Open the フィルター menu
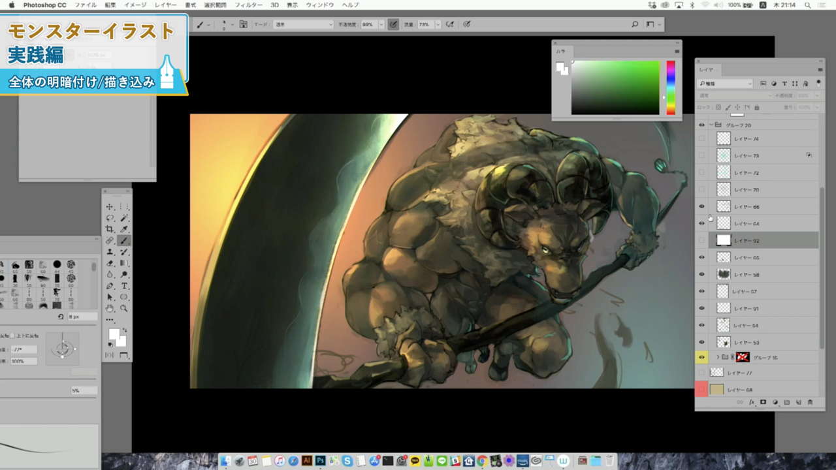The width and height of the screenshot is (836, 470). coord(248,5)
